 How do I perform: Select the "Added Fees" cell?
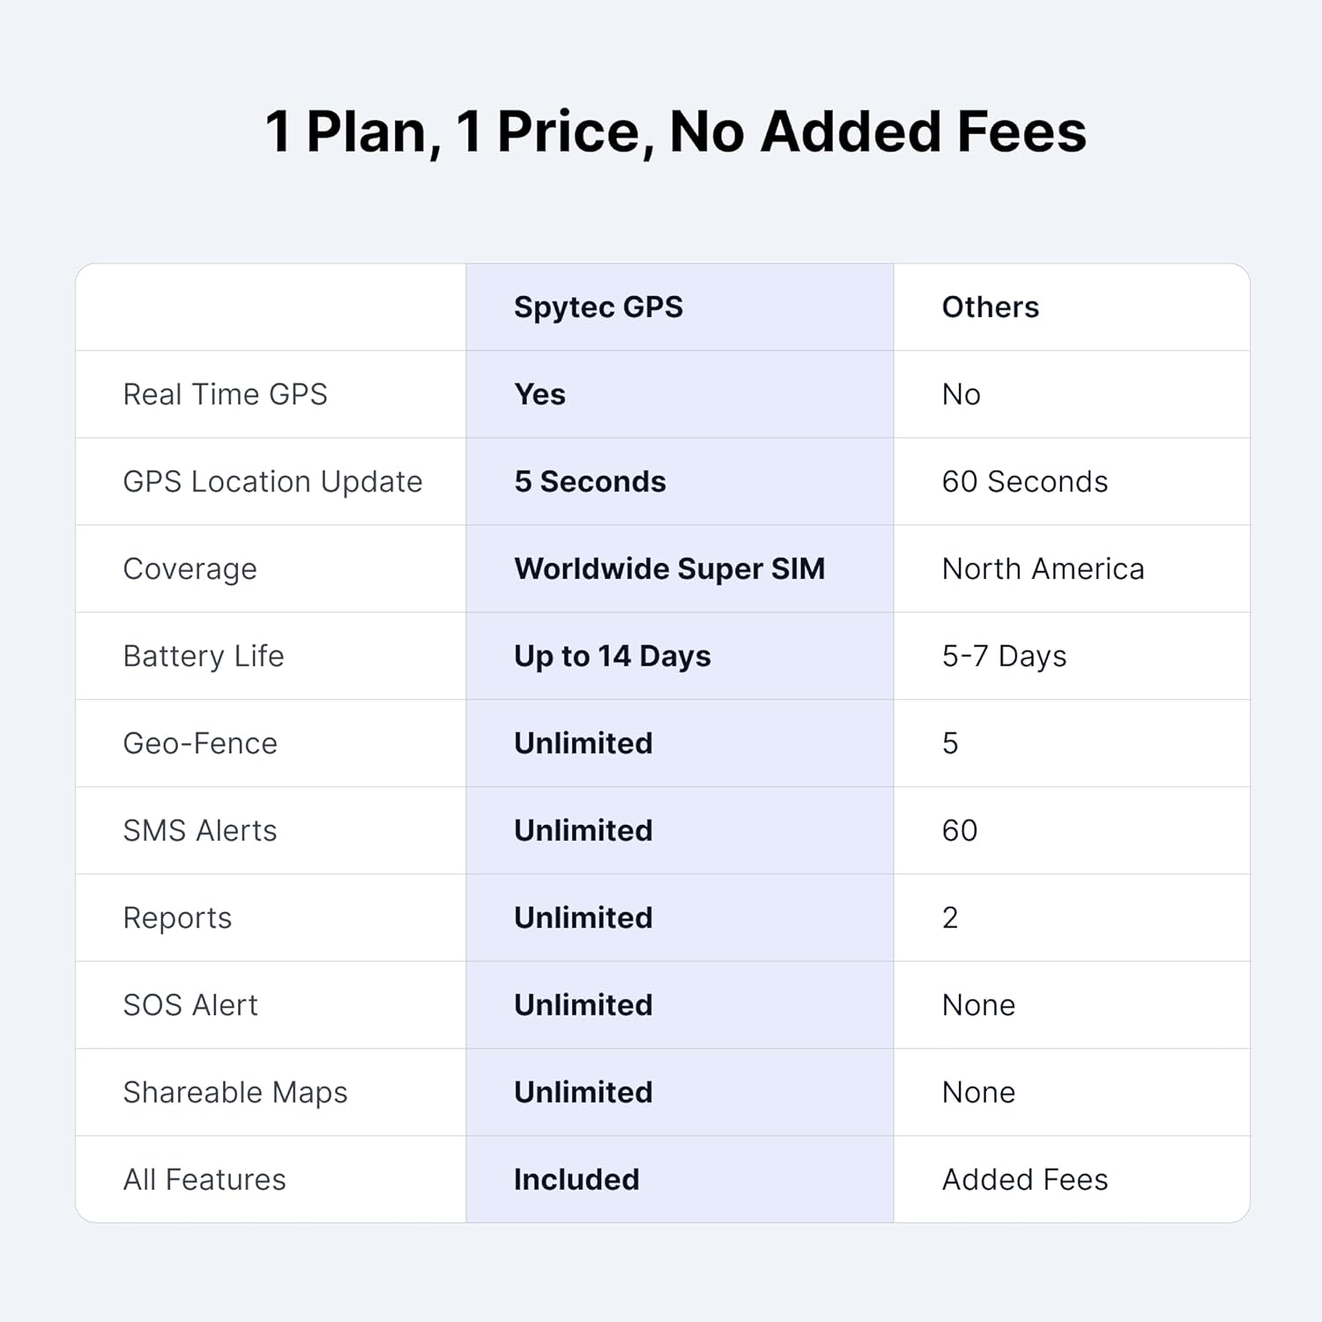click(x=1024, y=1179)
